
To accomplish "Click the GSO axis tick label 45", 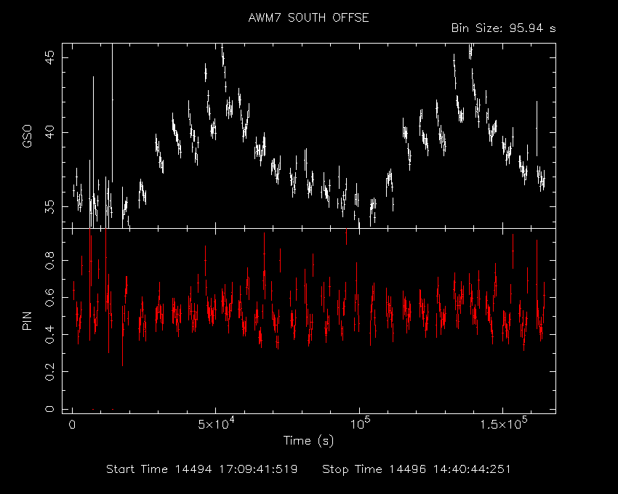I will [x=49, y=58].
